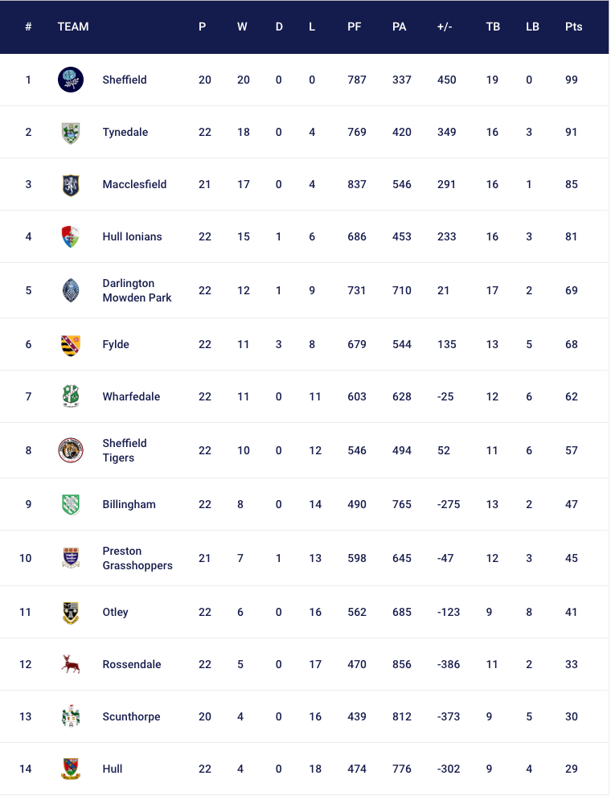This screenshot has height=796, width=611.
Task: Select the Hull team name in last row
Action: point(113,769)
